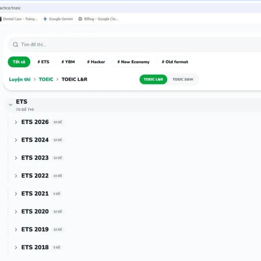261x261 pixels.
Task: Collapse the ETS section chevron
Action: 10,105
